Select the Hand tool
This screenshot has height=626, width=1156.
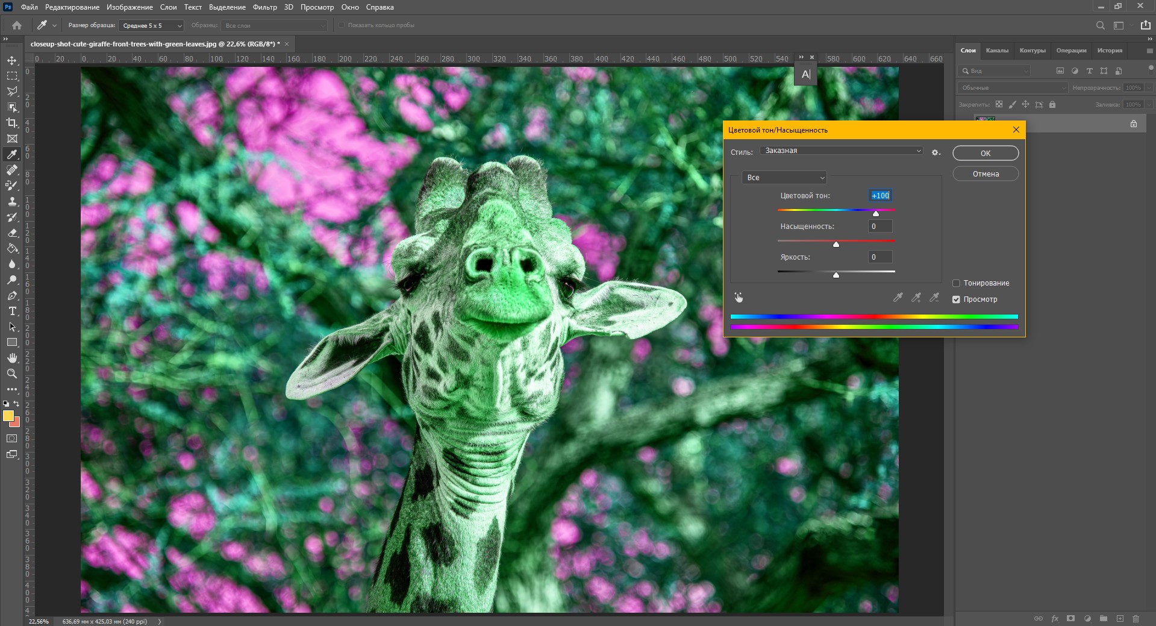[12, 358]
